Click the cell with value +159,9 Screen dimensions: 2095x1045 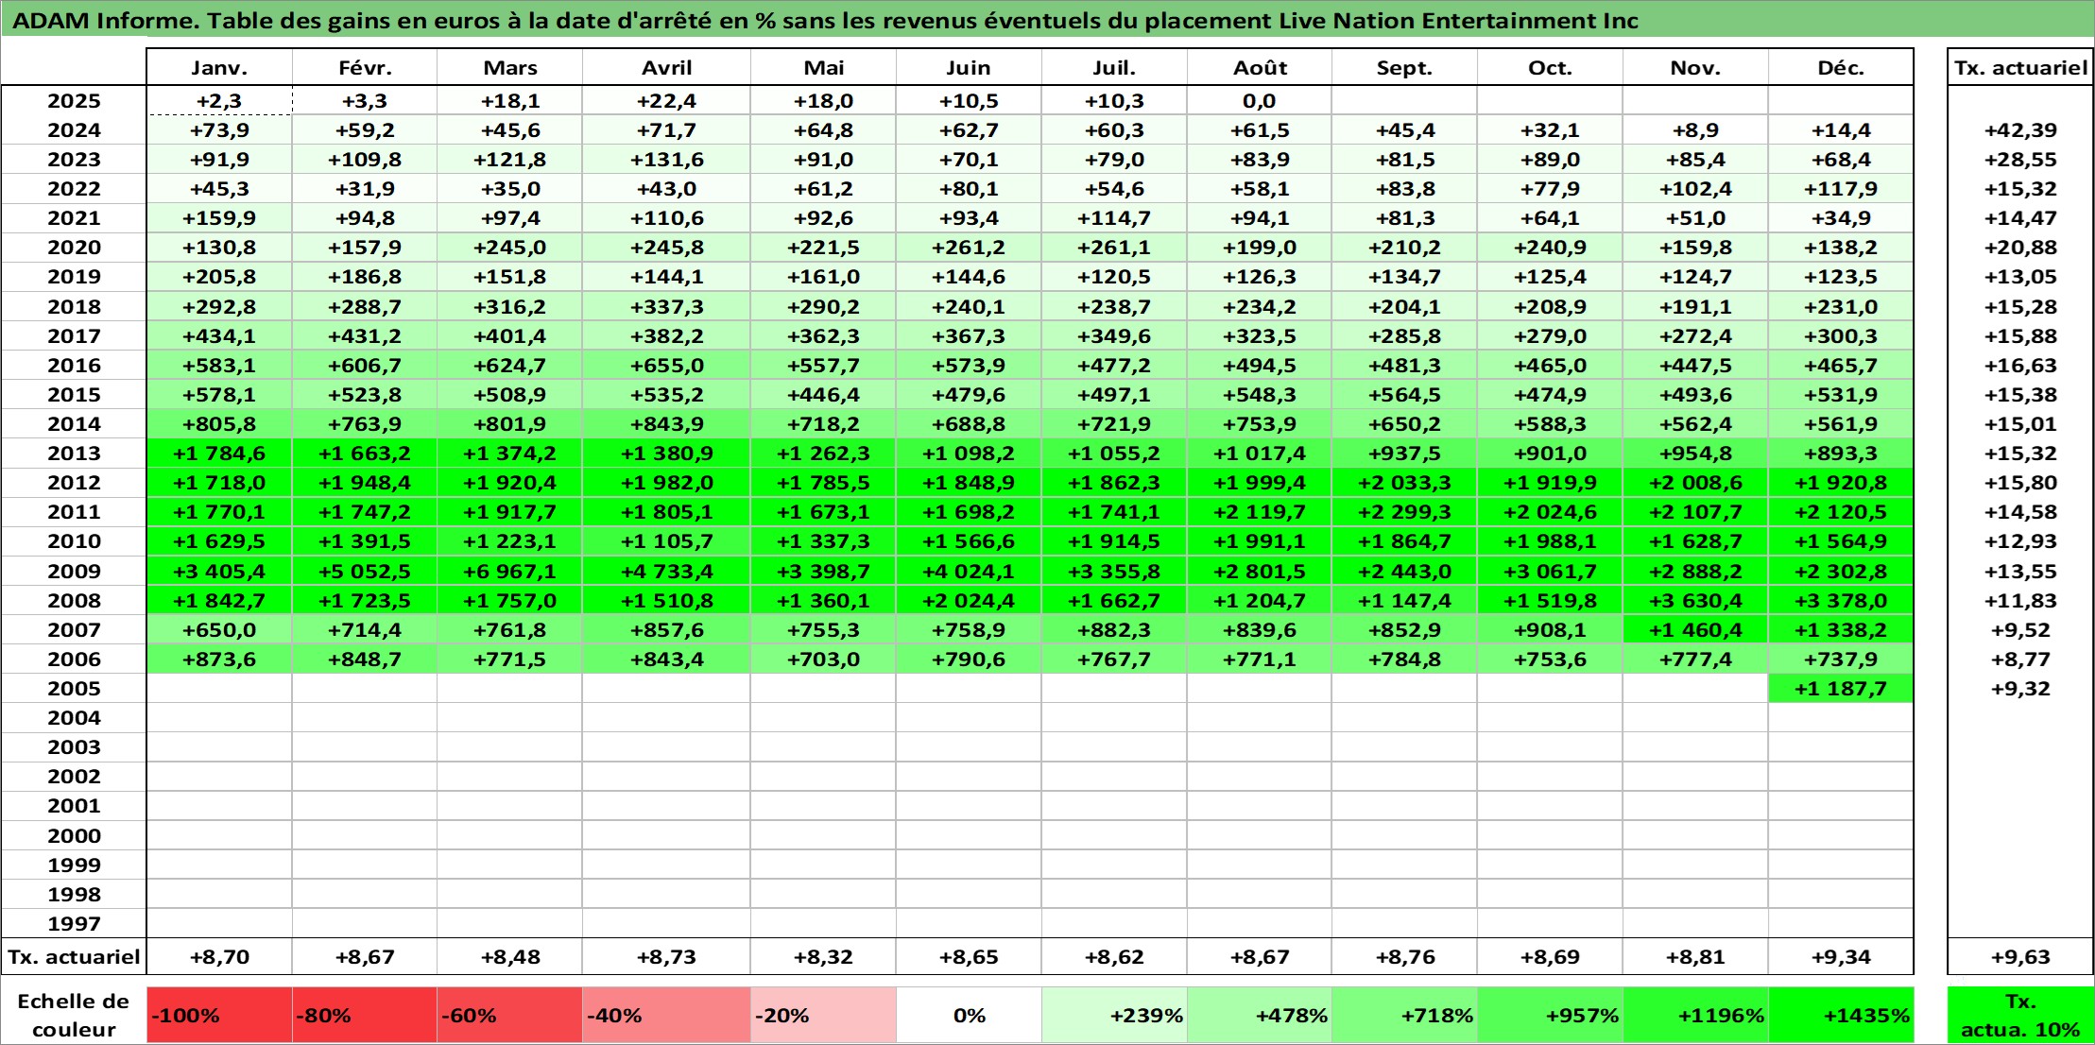tap(219, 218)
